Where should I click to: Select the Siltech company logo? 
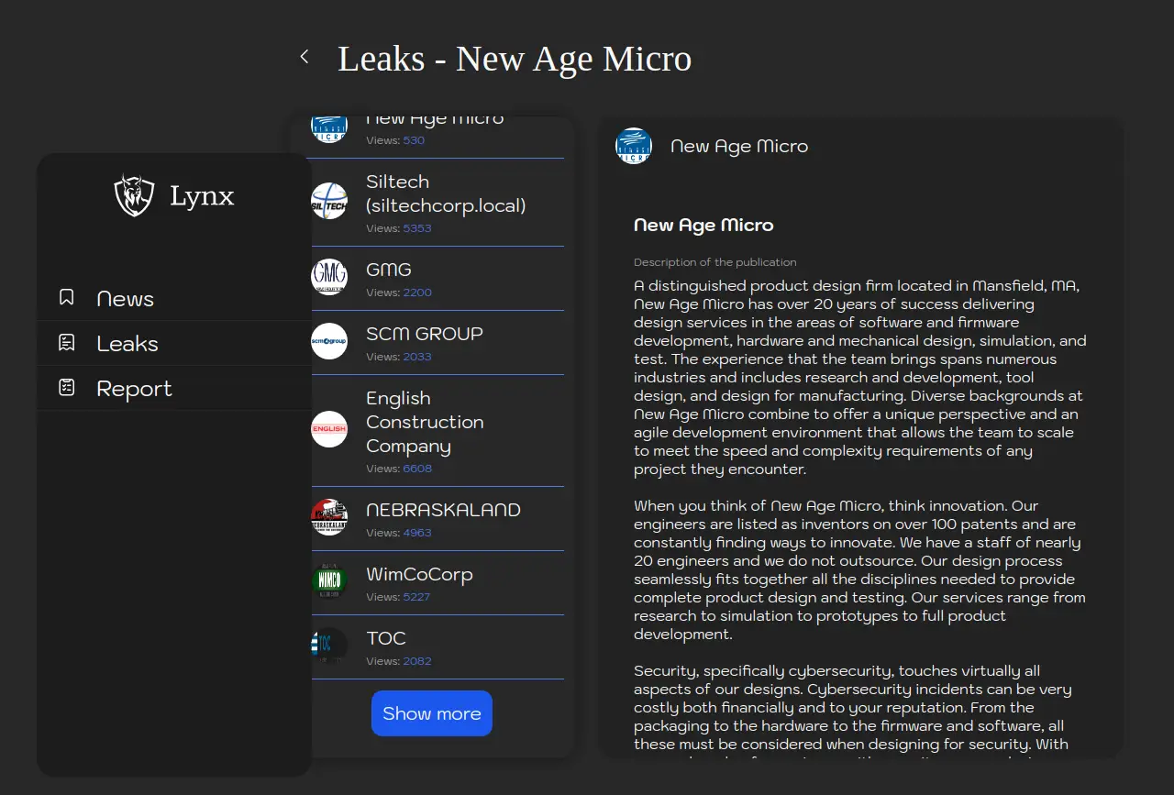329,202
